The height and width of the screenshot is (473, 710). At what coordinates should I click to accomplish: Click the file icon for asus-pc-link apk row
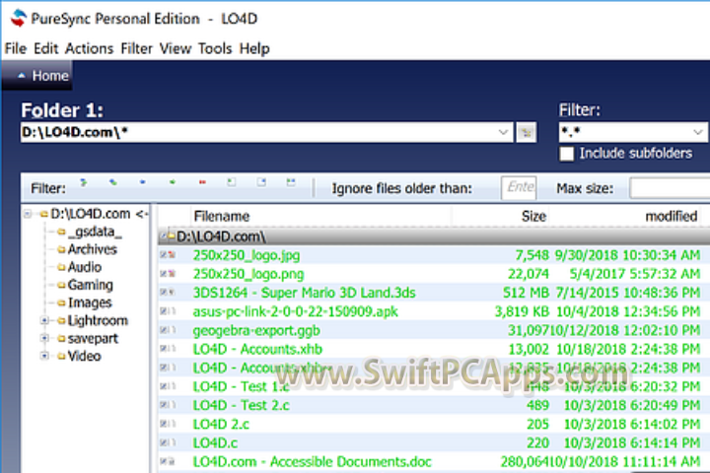pyautogui.click(x=172, y=311)
